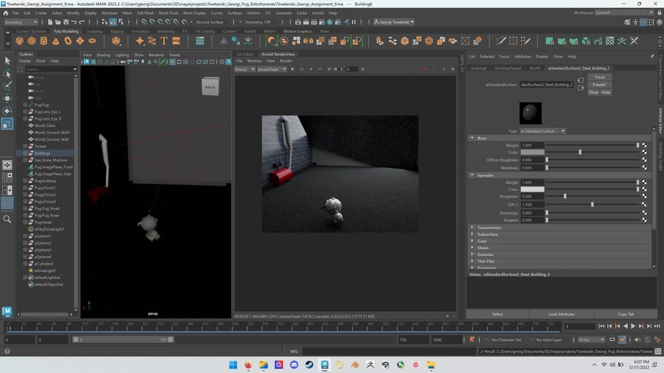Choose the Paint selection tool
Viewport: 664px width, 373px height.
[7, 86]
